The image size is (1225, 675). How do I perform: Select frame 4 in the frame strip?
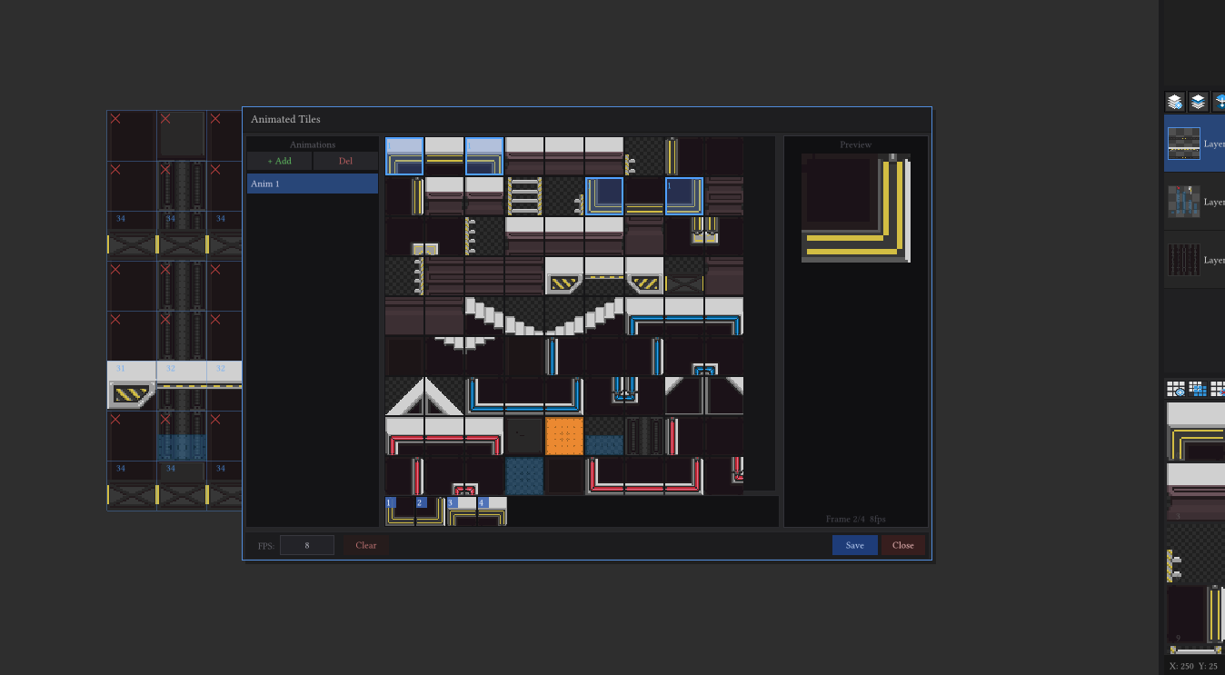tap(492, 511)
